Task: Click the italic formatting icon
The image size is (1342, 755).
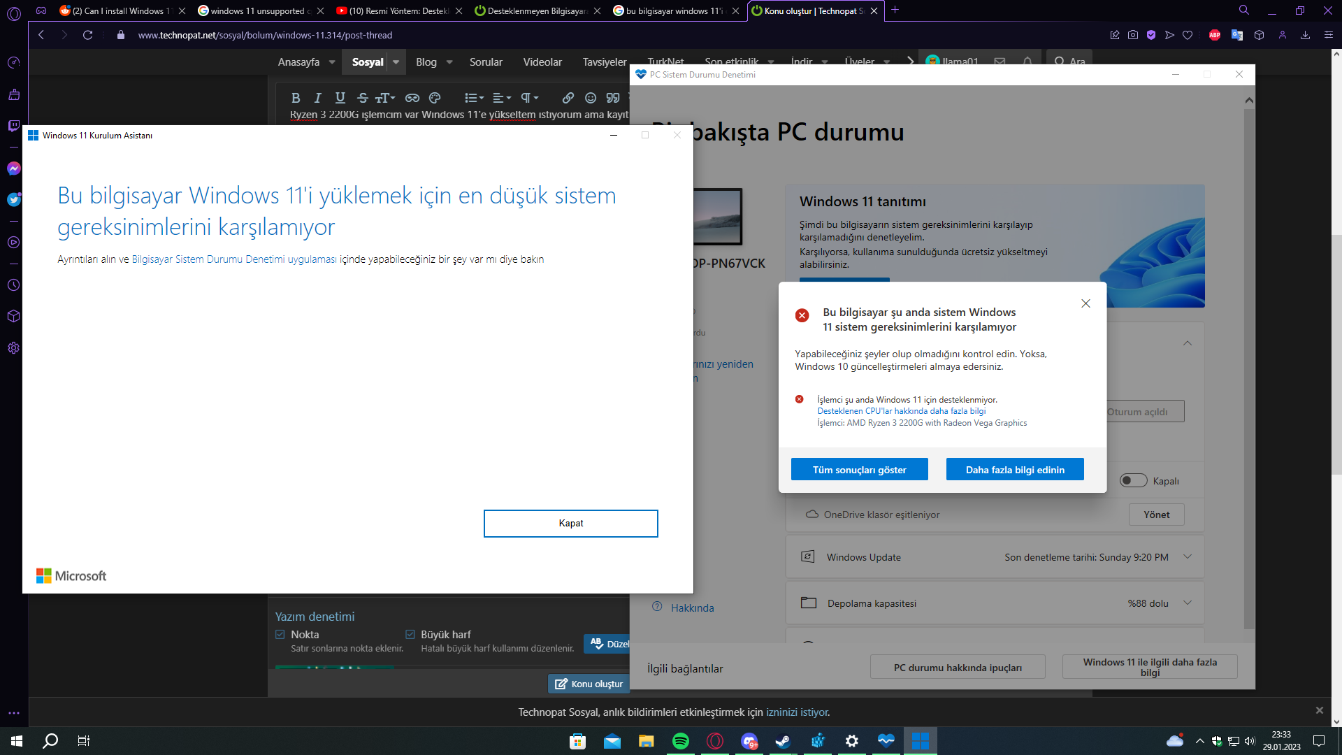Action: 317,98
